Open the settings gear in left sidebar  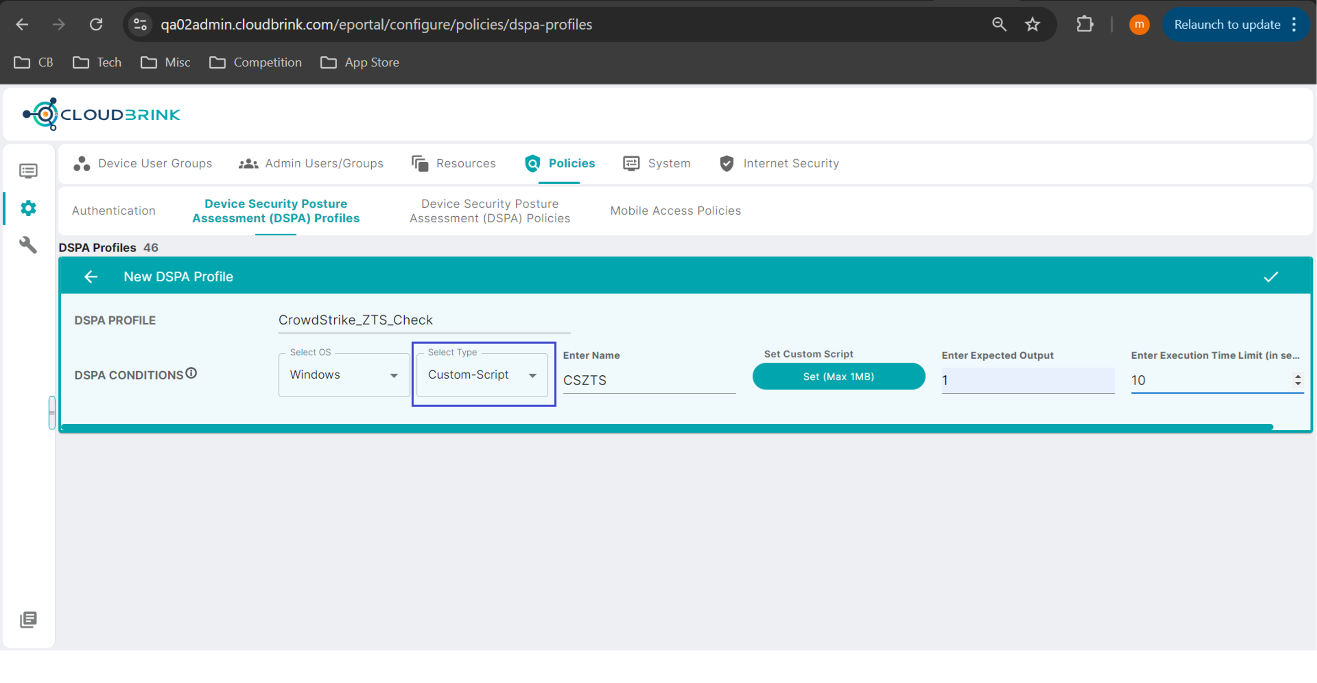coord(28,208)
